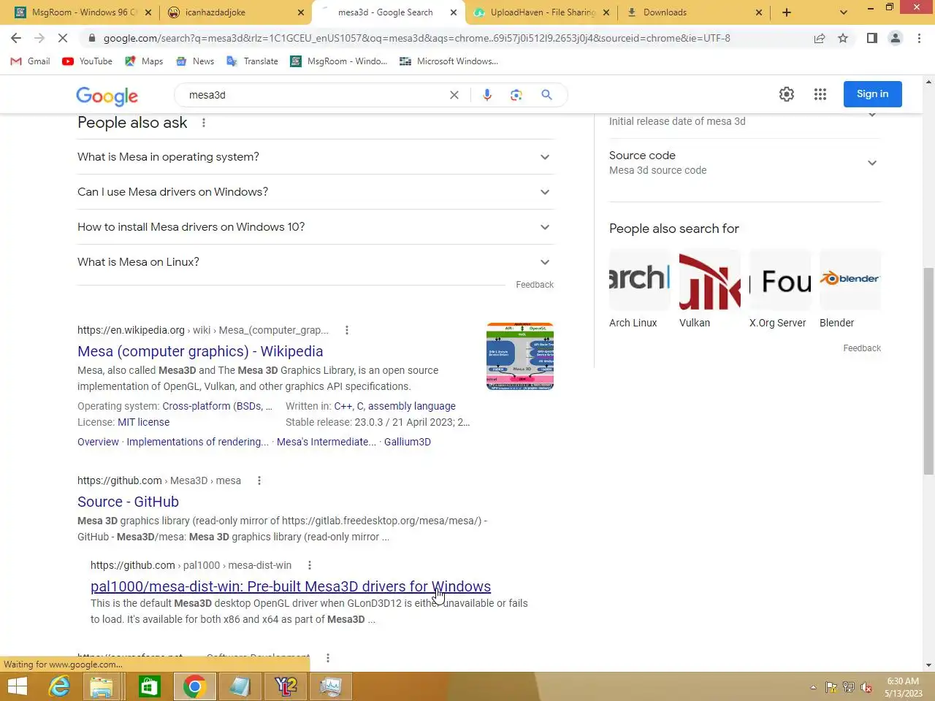The image size is (935, 701).
Task: Open the Chrome profile icon
Action: tap(895, 38)
